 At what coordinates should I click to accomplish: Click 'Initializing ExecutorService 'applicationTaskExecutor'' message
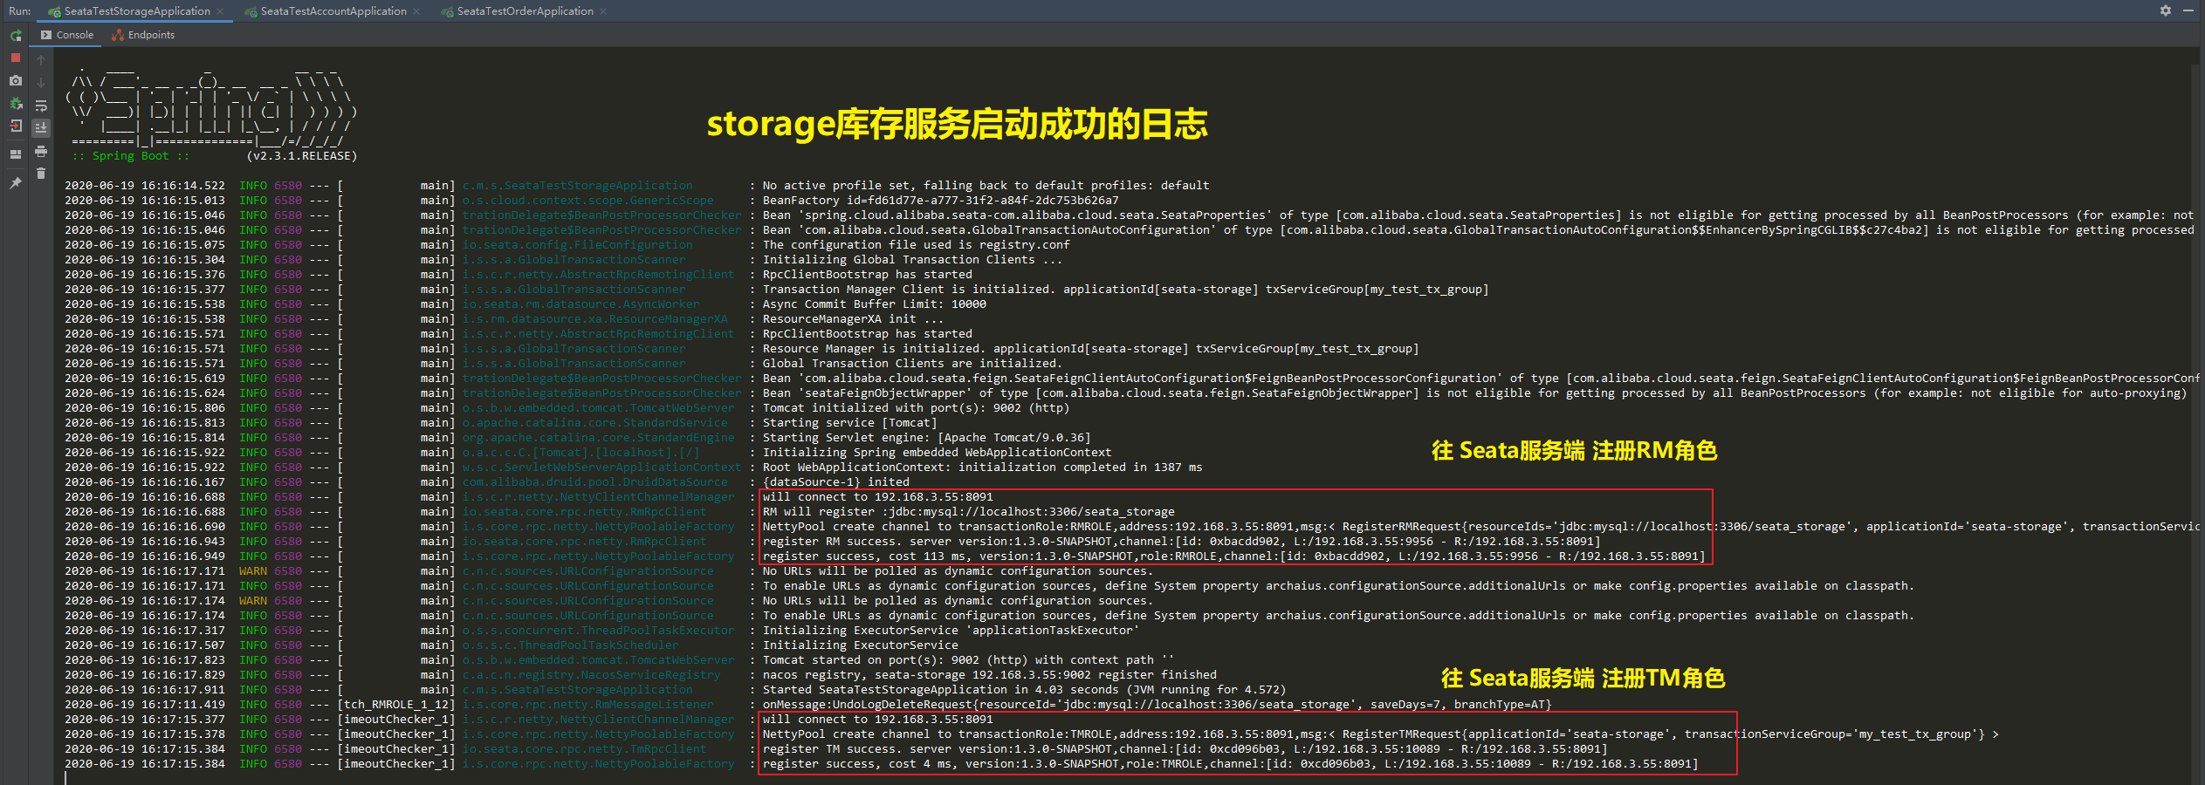(x=951, y=631)
